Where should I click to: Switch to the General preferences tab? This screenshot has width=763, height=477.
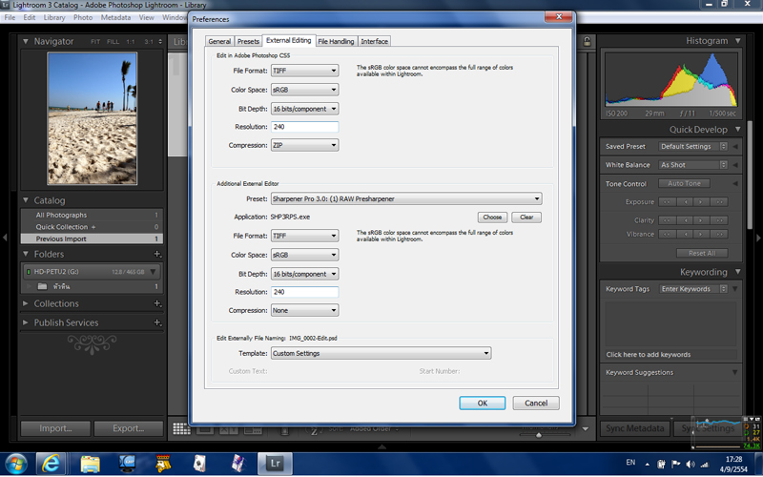tap(219, 41)
